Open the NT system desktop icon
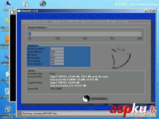 click(7, 91)
